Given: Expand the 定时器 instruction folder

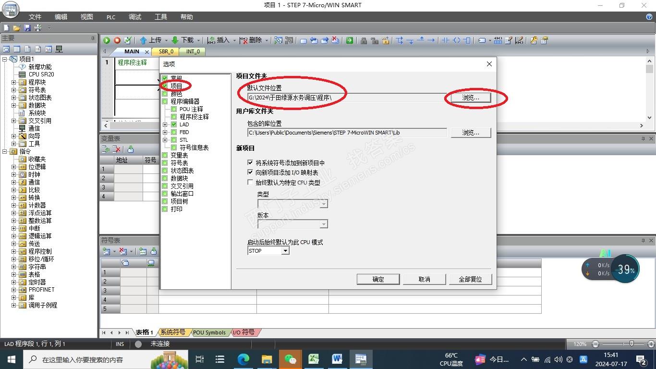Looking at the screenshot, I should [13, 282].
